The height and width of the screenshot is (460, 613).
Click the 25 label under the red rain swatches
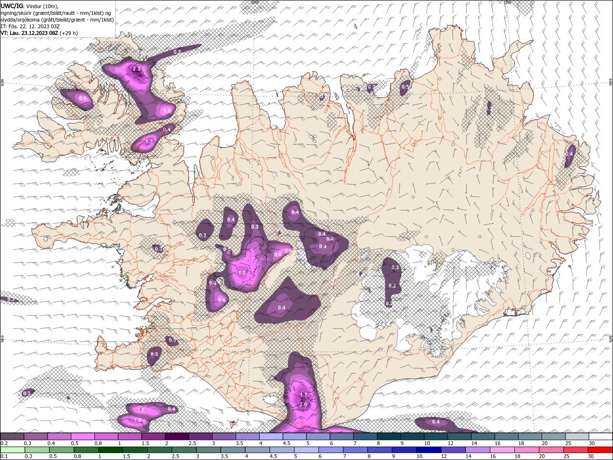[567, 457]
